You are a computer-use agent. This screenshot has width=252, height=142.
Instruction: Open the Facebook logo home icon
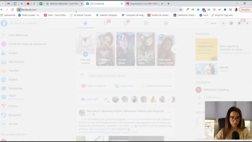(x=4, y=23)
